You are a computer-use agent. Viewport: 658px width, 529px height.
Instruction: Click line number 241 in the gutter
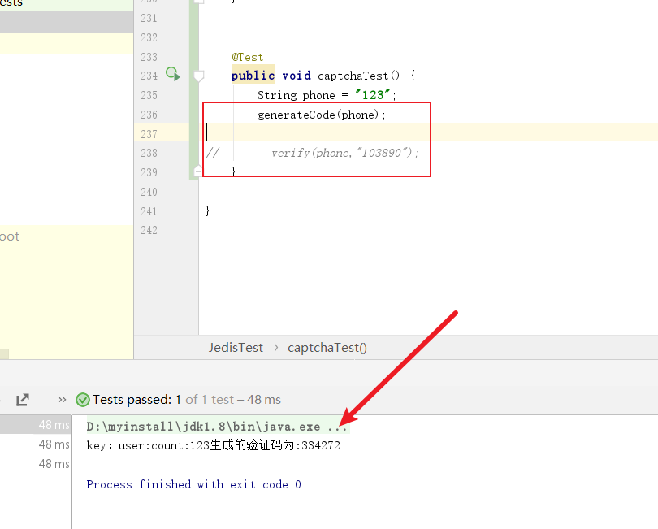[149, 211]
